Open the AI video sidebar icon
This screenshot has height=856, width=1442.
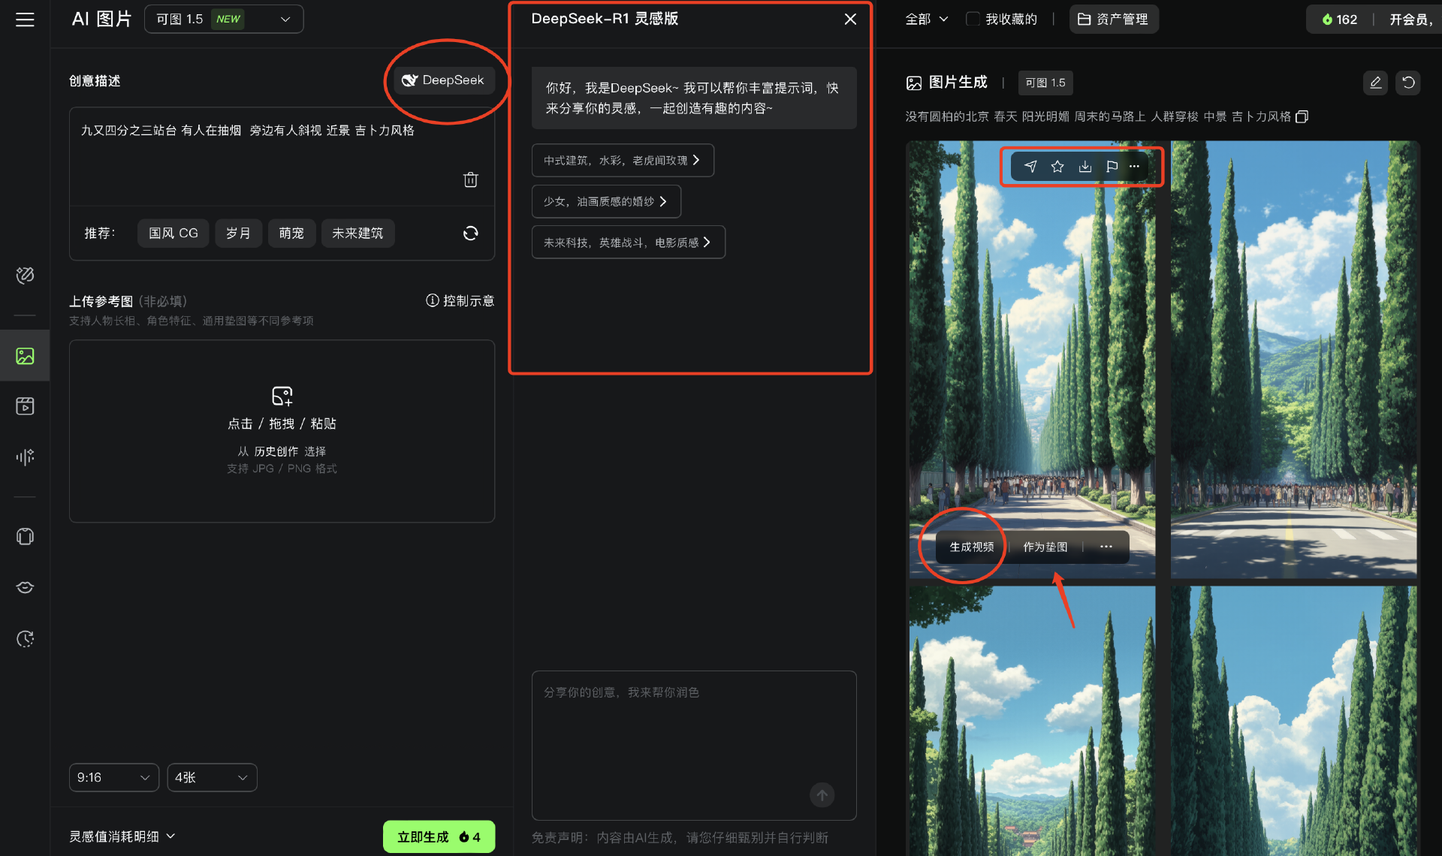pyautogui.click(x=25, y=406)
